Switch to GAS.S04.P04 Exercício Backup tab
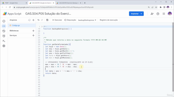 pyautogui.click(x=69, y=3)
